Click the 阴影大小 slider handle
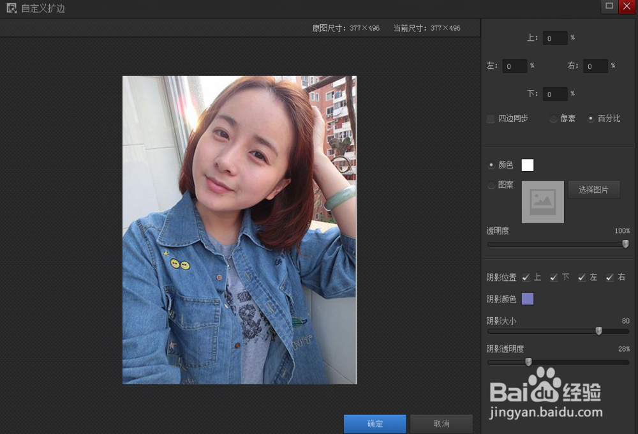This screenshot has height=434, width=638. click(x=598, y=331)
